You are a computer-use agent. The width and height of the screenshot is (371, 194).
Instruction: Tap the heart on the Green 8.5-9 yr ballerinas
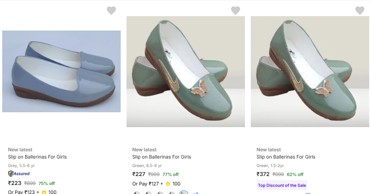[236, 10]
